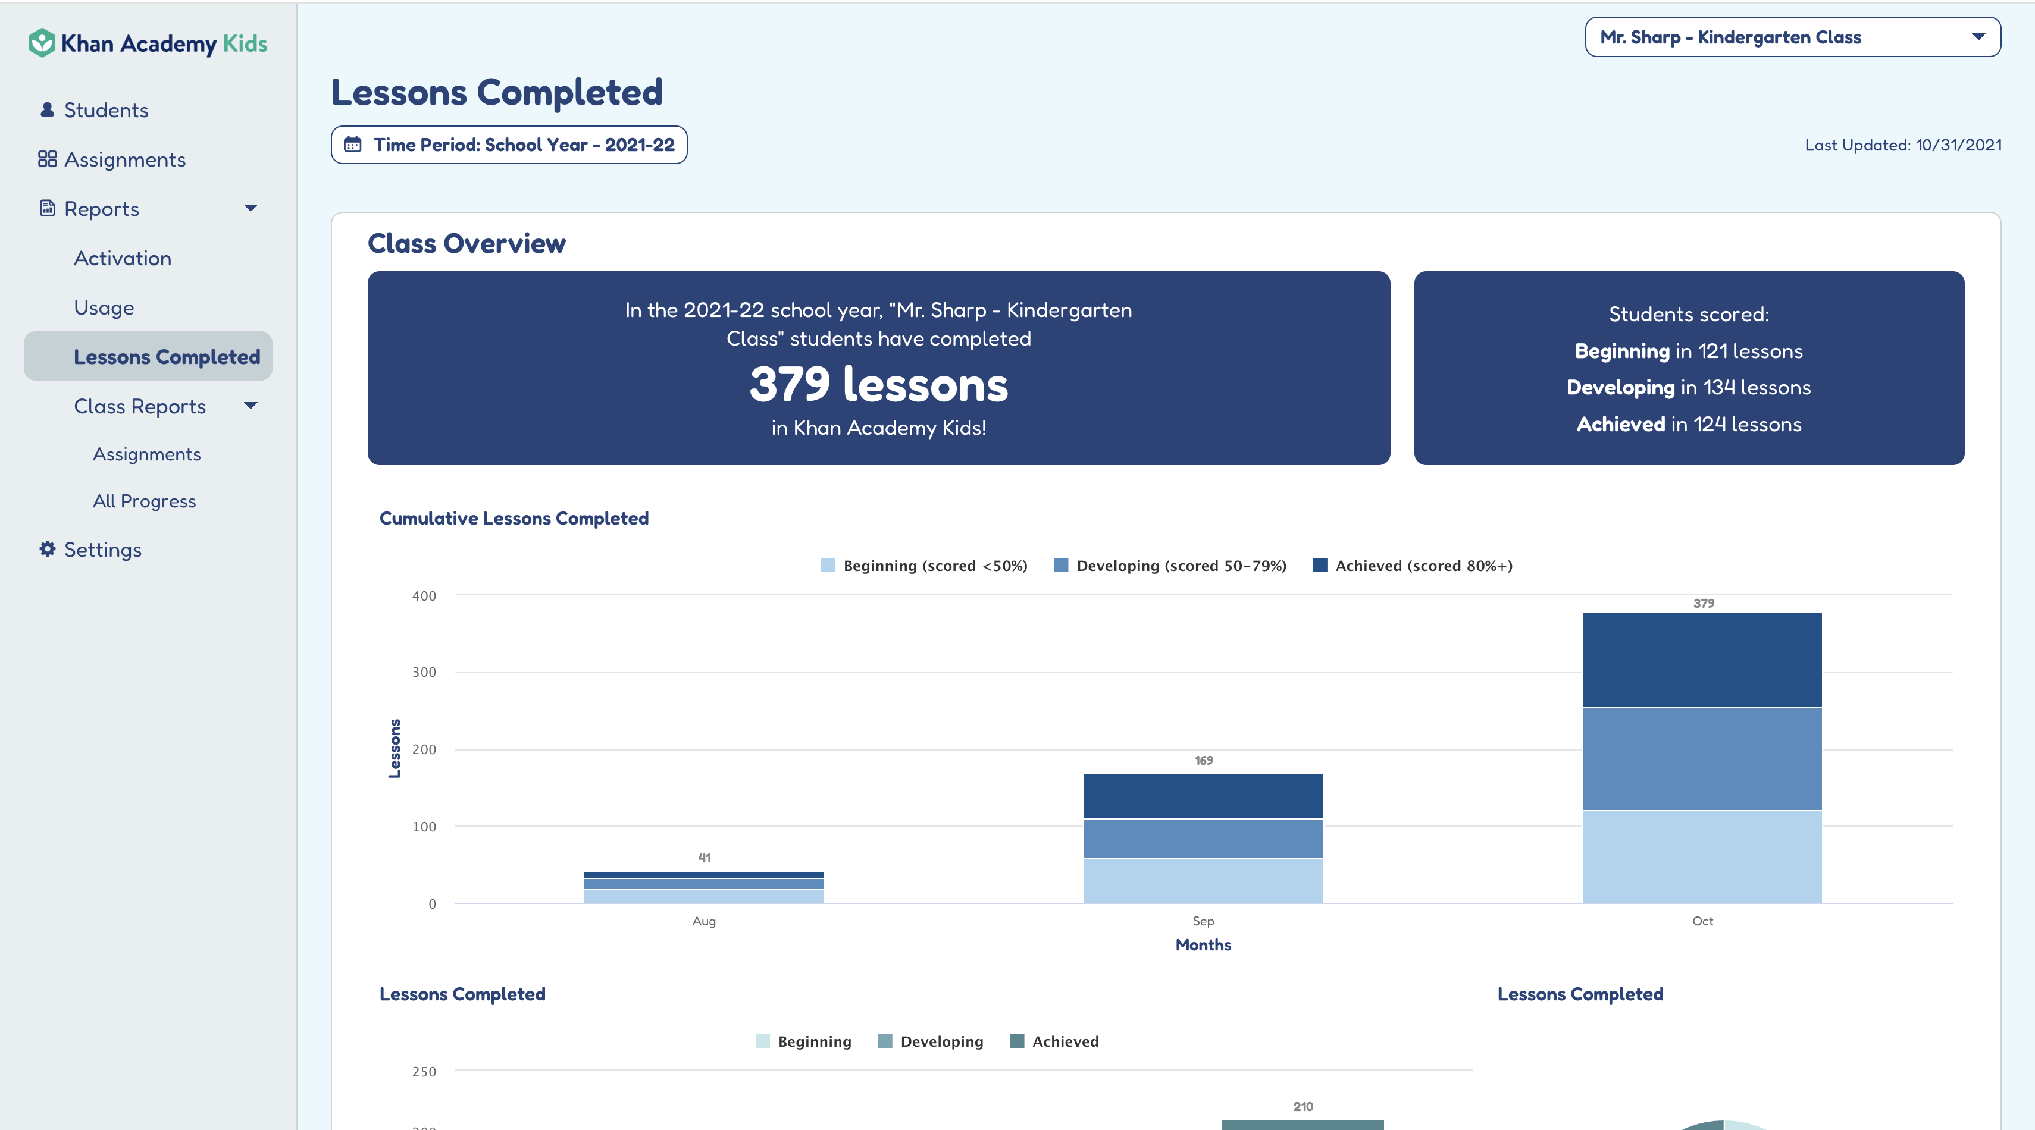Toggle Achieved (scored 80%+) legend series
Screen dimensions: 2035x1130
pos(1413,566)
